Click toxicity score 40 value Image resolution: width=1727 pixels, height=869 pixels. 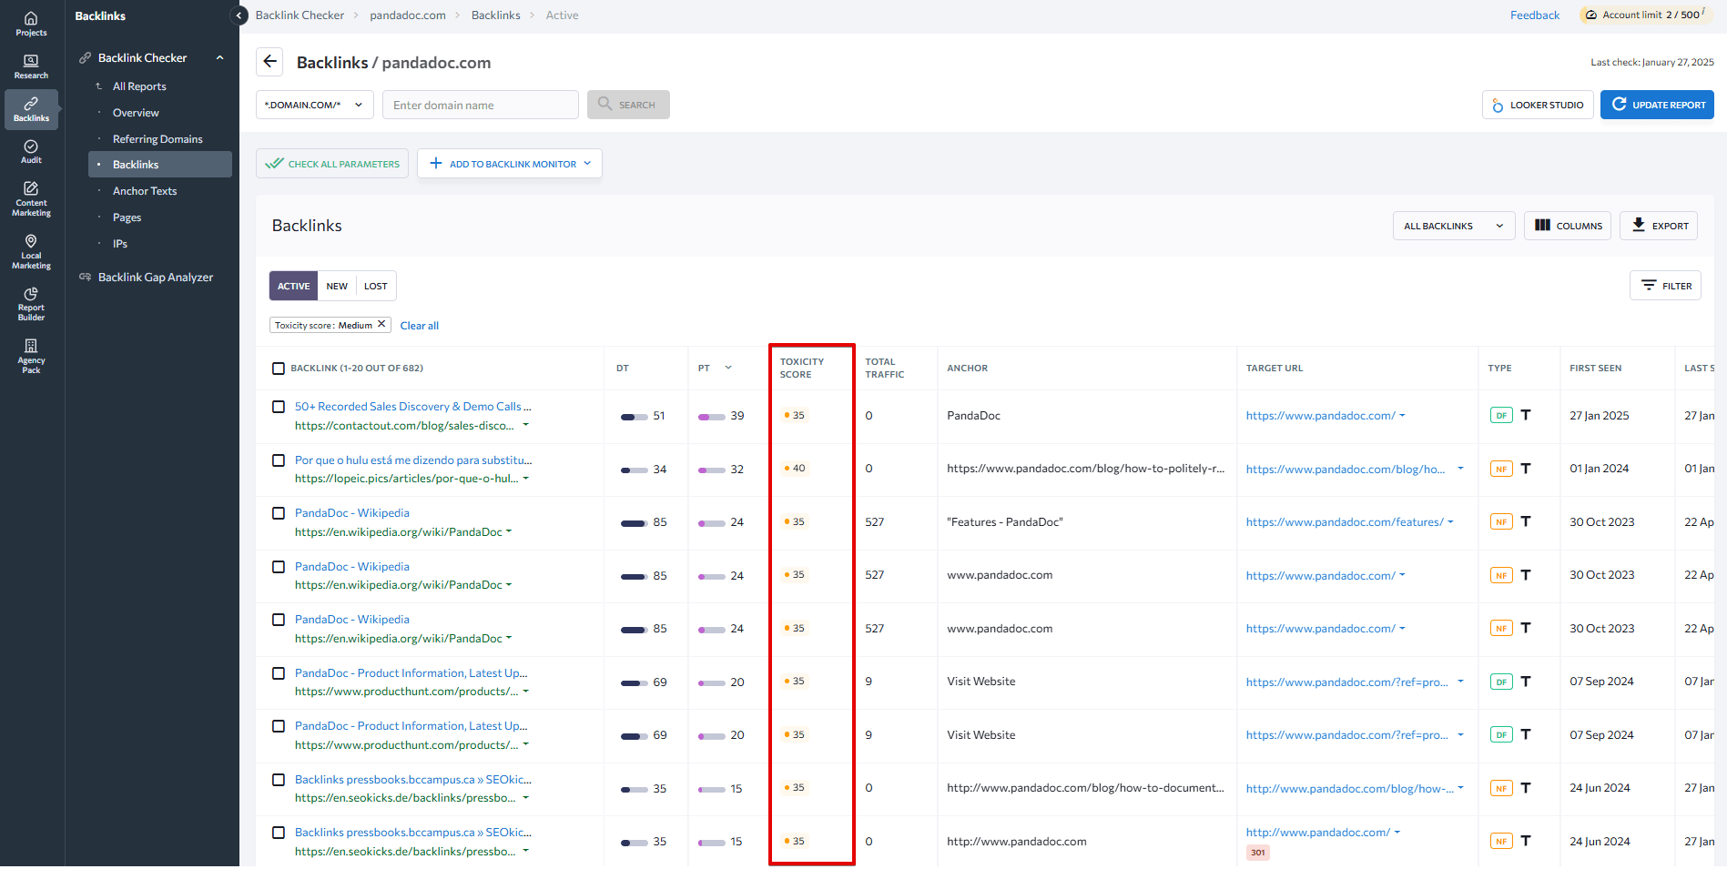pos(795,469)
